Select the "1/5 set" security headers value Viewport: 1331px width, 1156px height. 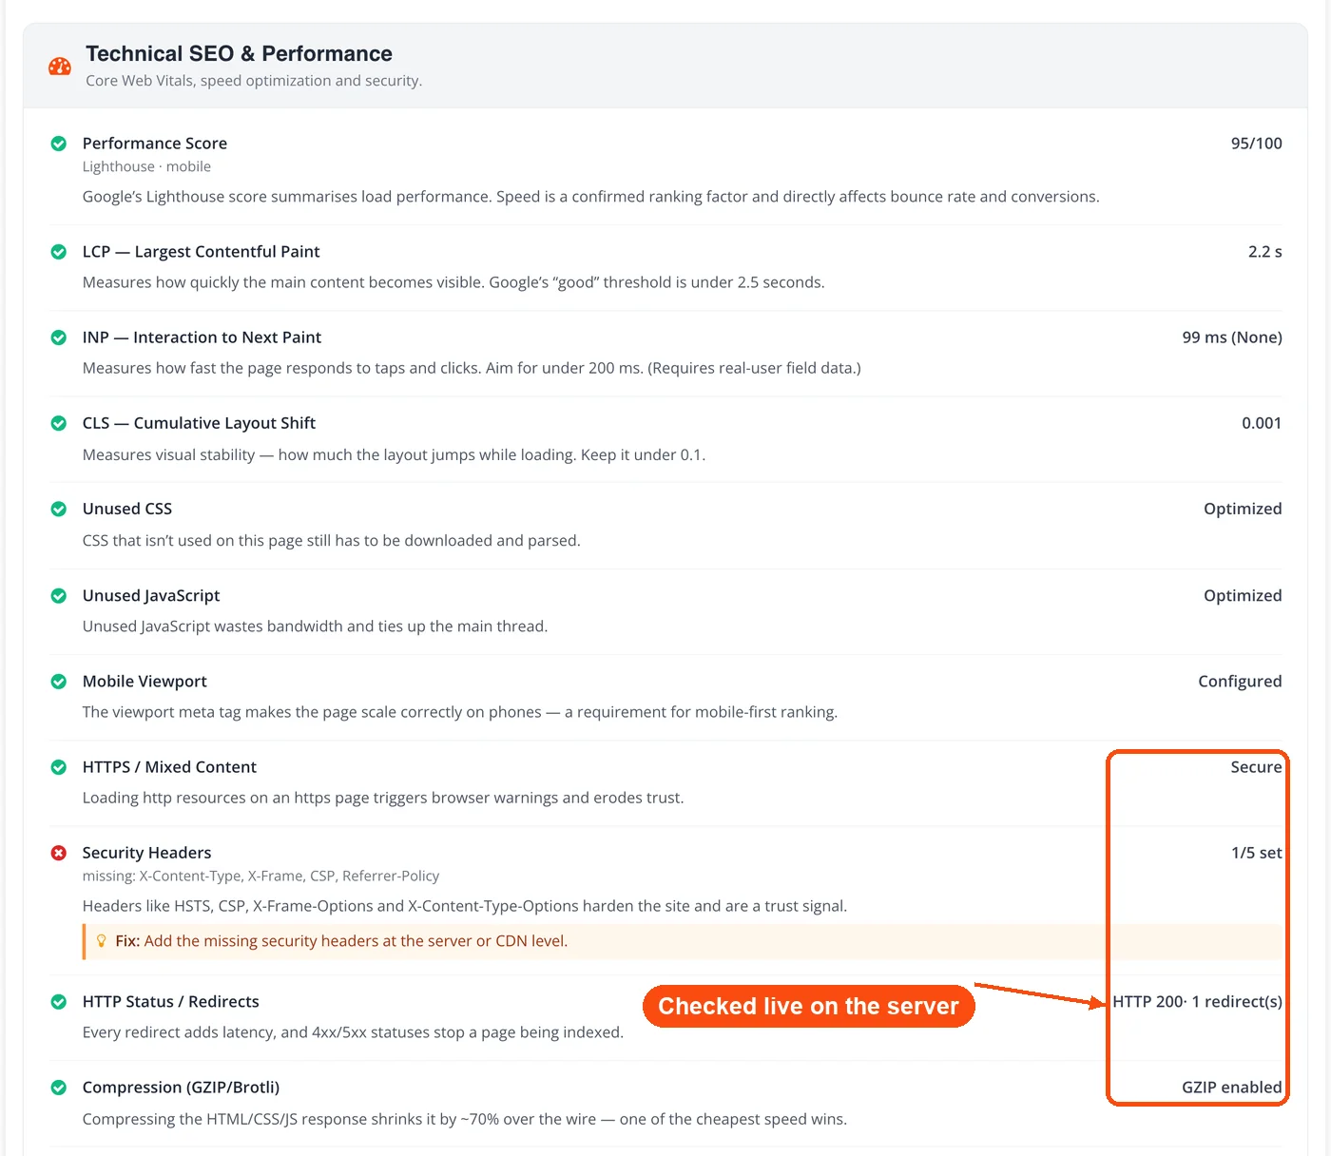pyautogui.click(x=1257, y=853)
